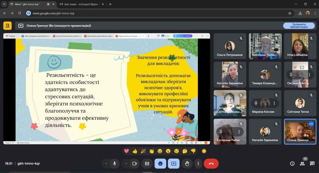This screenshot has height=173, width=319.
Task: Go back in browser history
Action: 4,13
